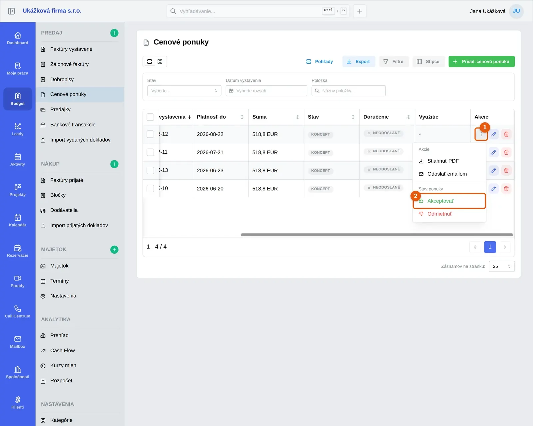Click the Export button
Viewport: 533px width, 426px height.
pos(358,61)
